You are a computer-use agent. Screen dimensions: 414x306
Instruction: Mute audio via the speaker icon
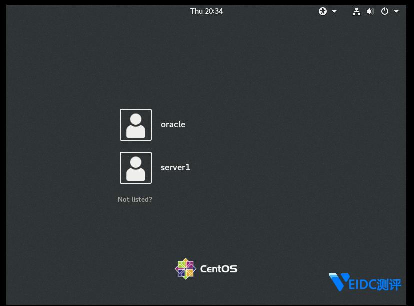click(x=370, y=11)
